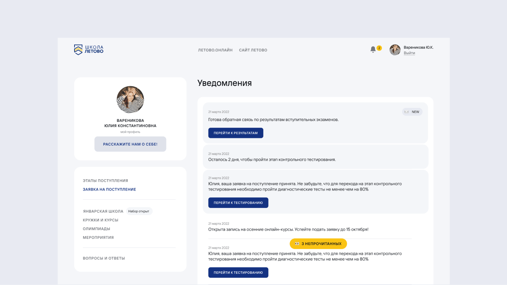This screenshot has height=285, width=507.
Task: Click the Школа Летово logo
Action: (89, 50)
